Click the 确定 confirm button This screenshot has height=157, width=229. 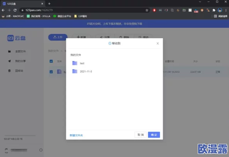(154, 135)
